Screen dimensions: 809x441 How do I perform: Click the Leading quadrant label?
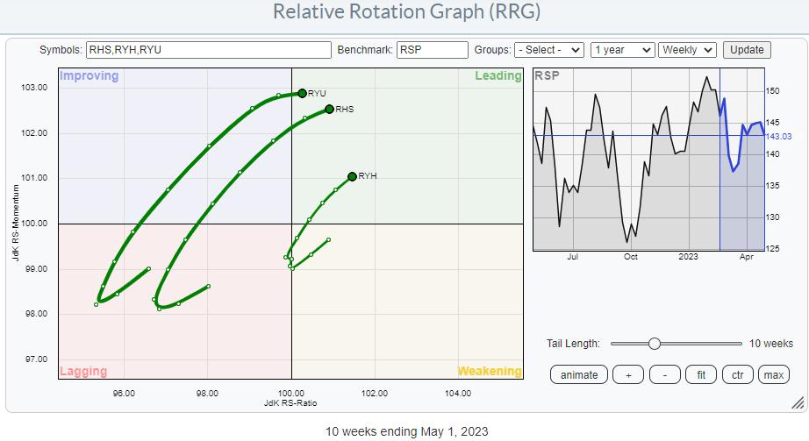pyautogui.click(x=498, y=76)
